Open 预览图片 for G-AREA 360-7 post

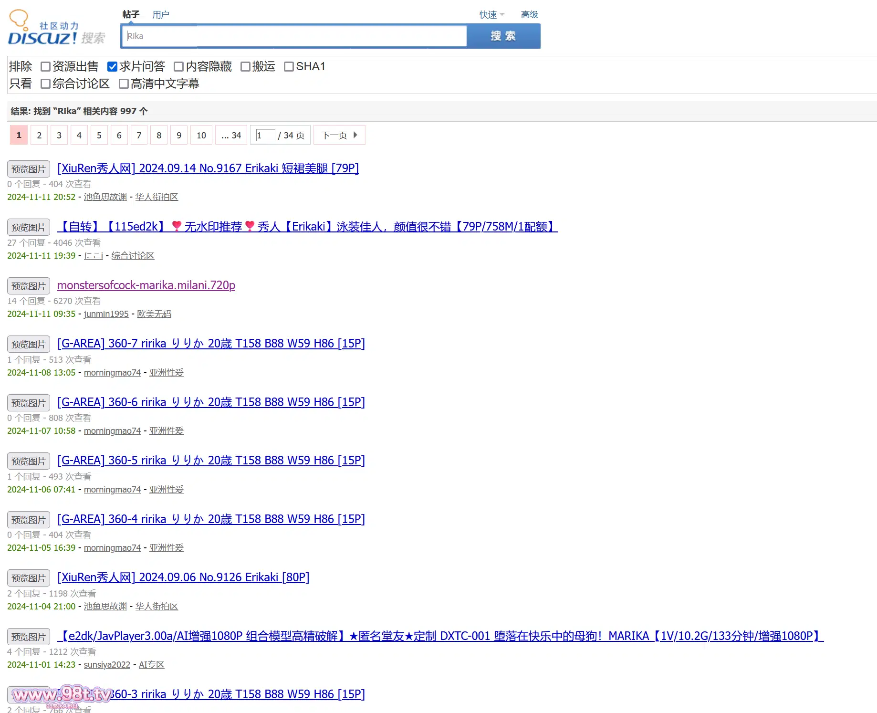(29, 344)
